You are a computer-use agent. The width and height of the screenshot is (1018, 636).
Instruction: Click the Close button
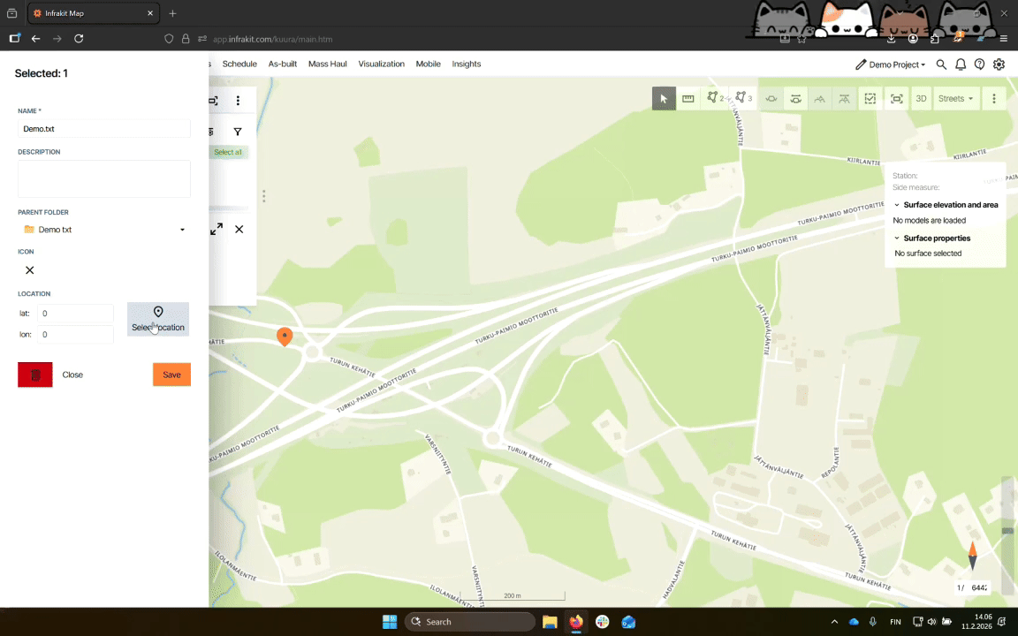click(72, 375)
